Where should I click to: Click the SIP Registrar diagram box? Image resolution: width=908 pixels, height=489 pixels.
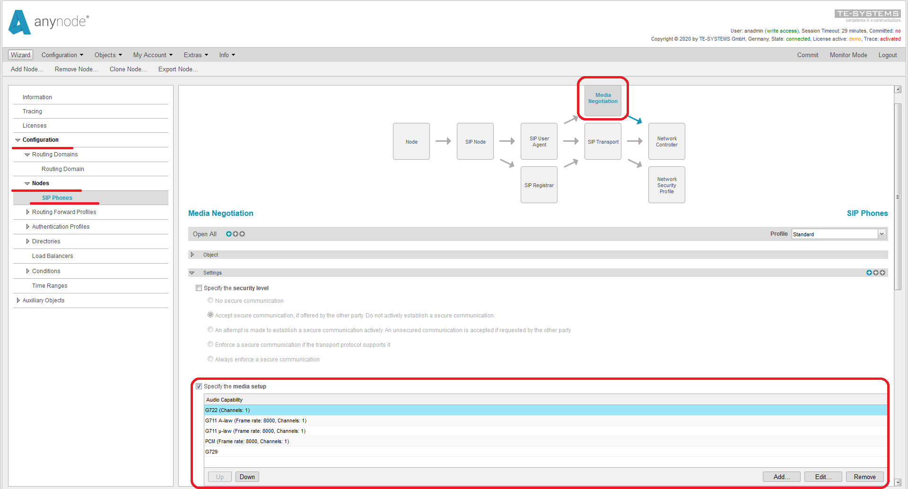pos(539,185)
